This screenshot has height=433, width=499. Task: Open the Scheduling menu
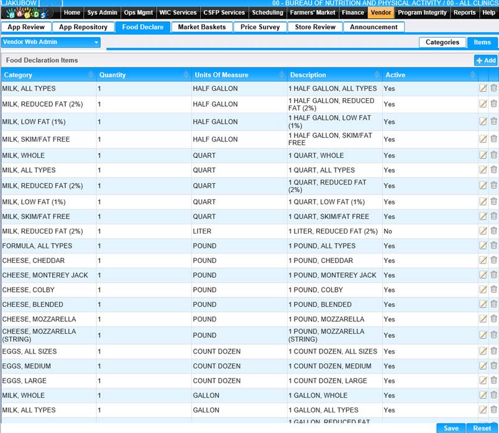268,12
